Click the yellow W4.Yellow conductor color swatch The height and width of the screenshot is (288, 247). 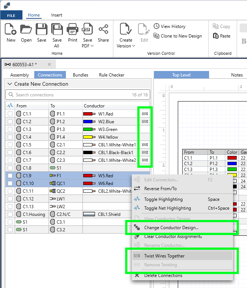tap(89, 137)
